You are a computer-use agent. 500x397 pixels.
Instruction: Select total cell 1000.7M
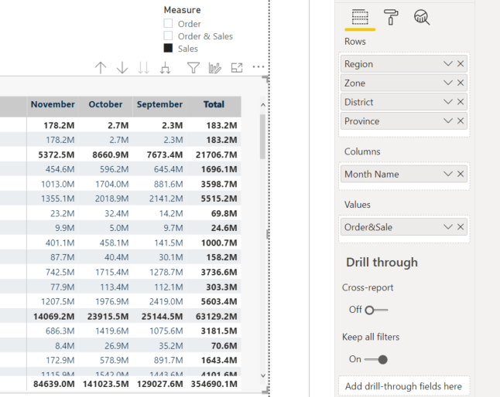pyautogui.click(x=219, y=243)
